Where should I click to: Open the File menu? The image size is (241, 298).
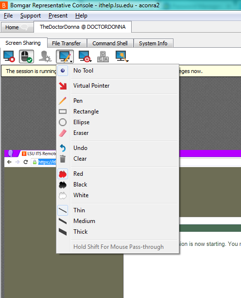point(8,16)
